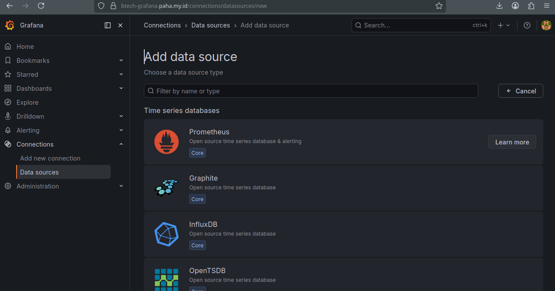
Task: Collapse the Connections section chevron
Action: click(121, 144)
